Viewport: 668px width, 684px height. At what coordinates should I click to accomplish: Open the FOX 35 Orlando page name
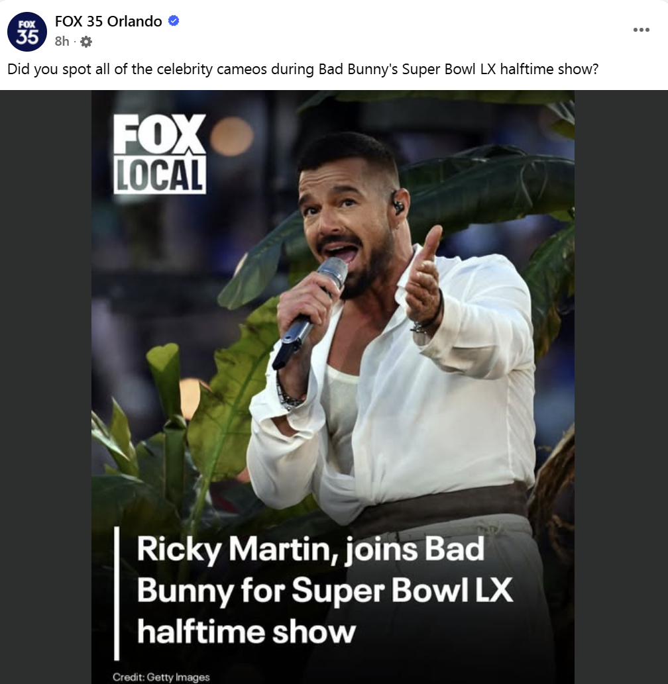108,21
